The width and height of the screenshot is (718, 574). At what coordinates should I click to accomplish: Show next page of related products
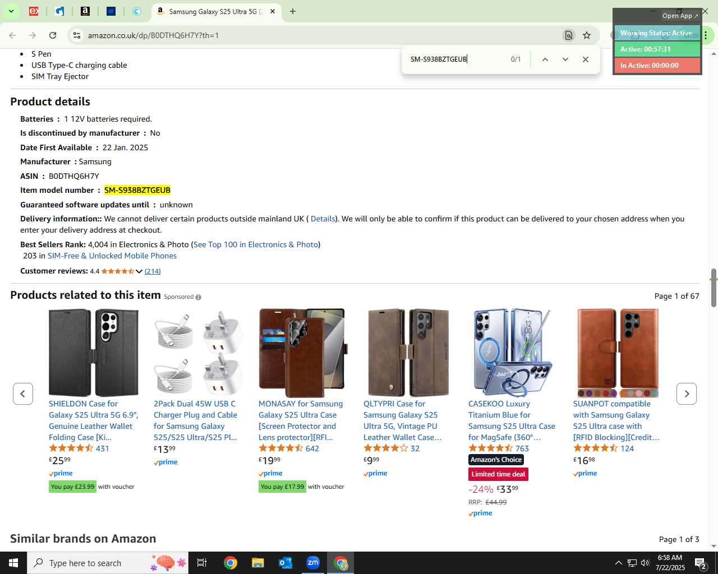click(687, 394)
